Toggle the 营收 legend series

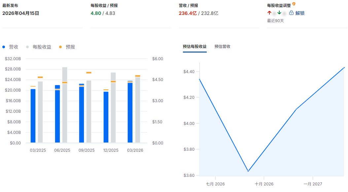click(10, 47)
